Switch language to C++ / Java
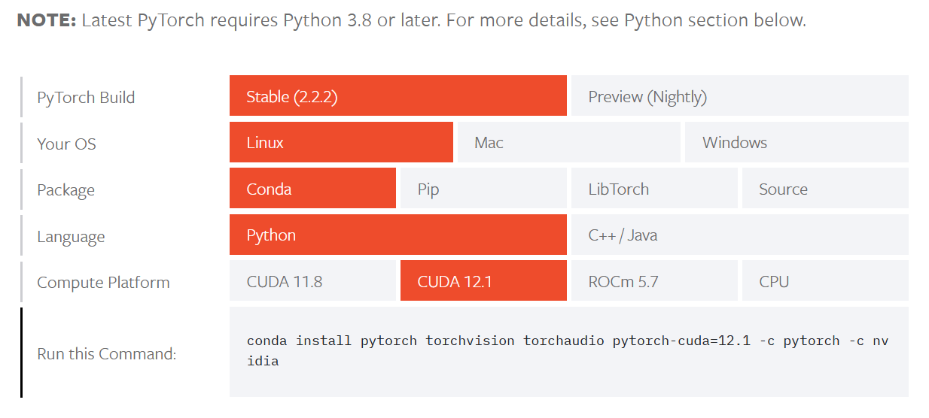The width and height of the screenshot is (929, 418). click(739, 235)
